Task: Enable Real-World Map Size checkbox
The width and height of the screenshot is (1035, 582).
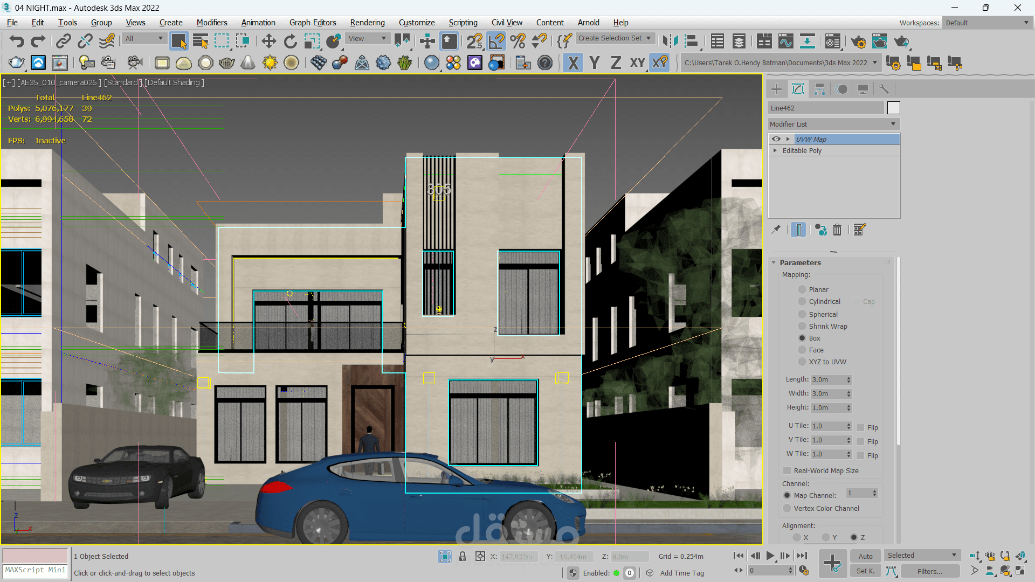Action: tap(787, 470)
